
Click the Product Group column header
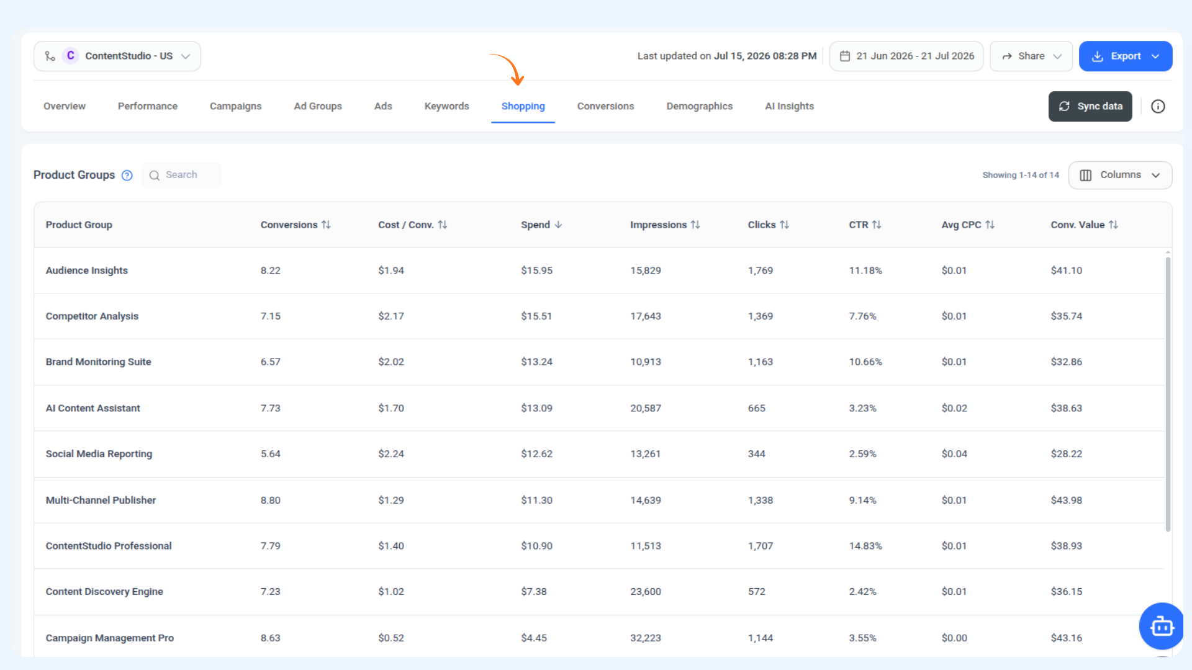(79, 225)
